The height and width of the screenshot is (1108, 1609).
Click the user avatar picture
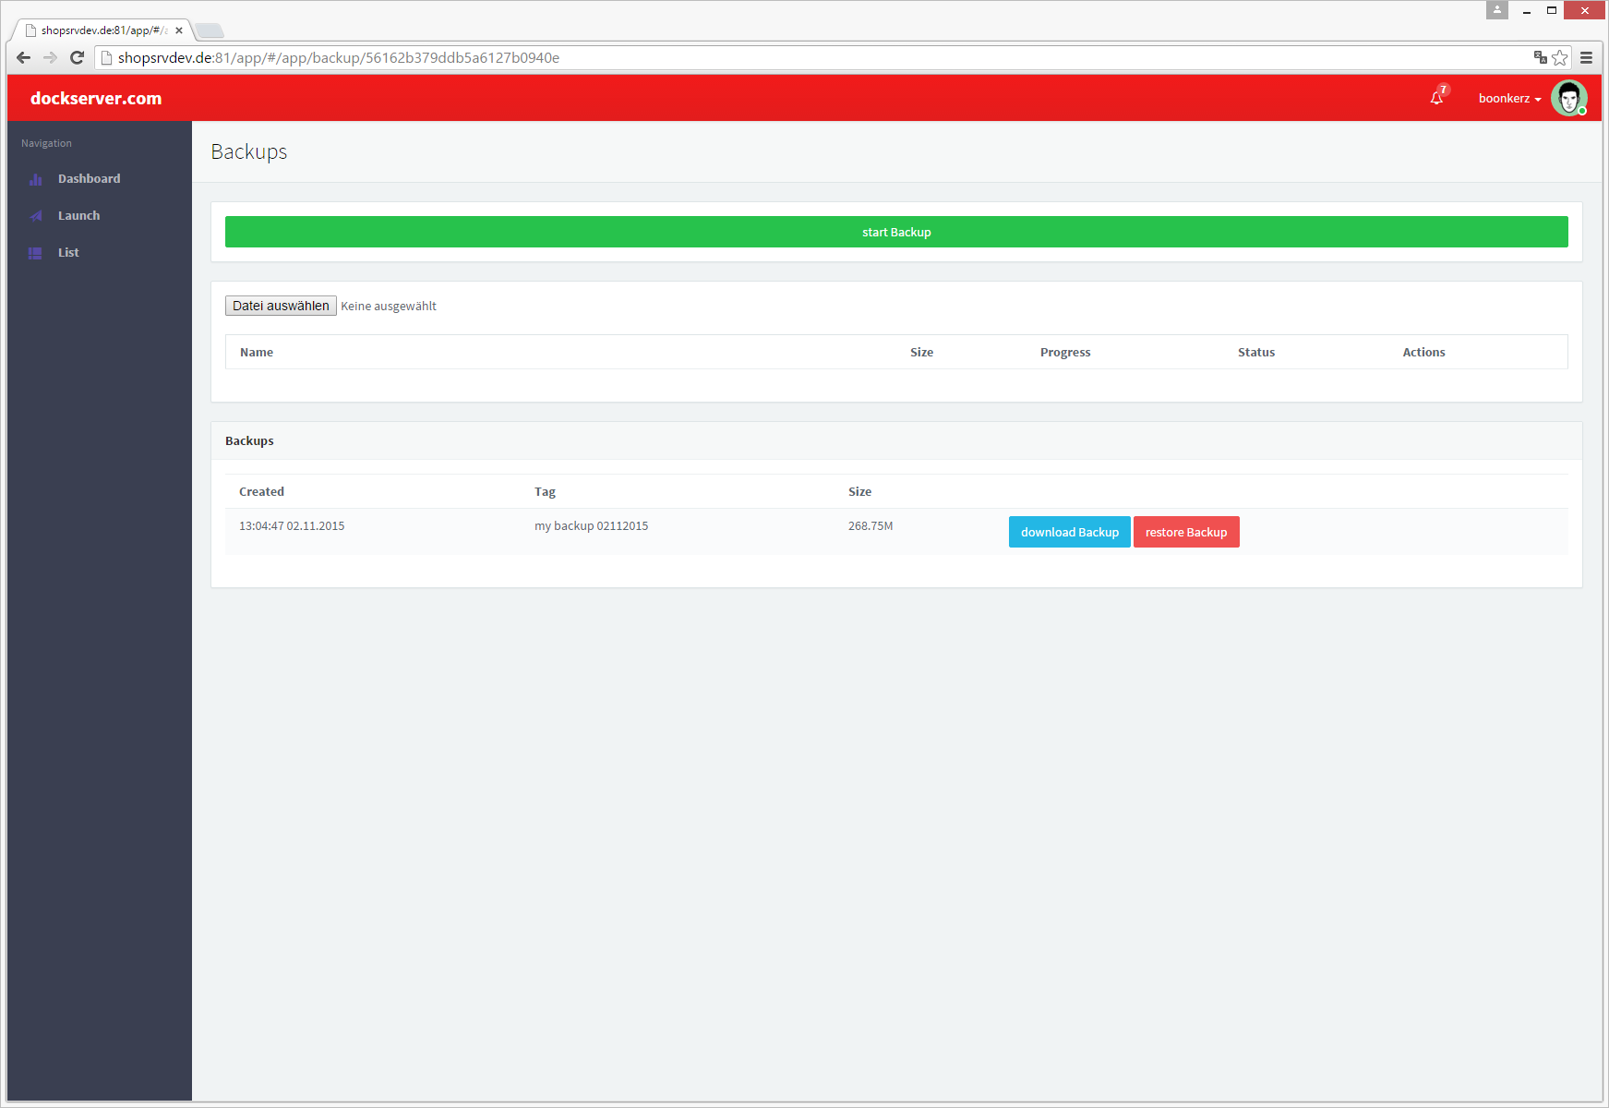pos(1568,98)
